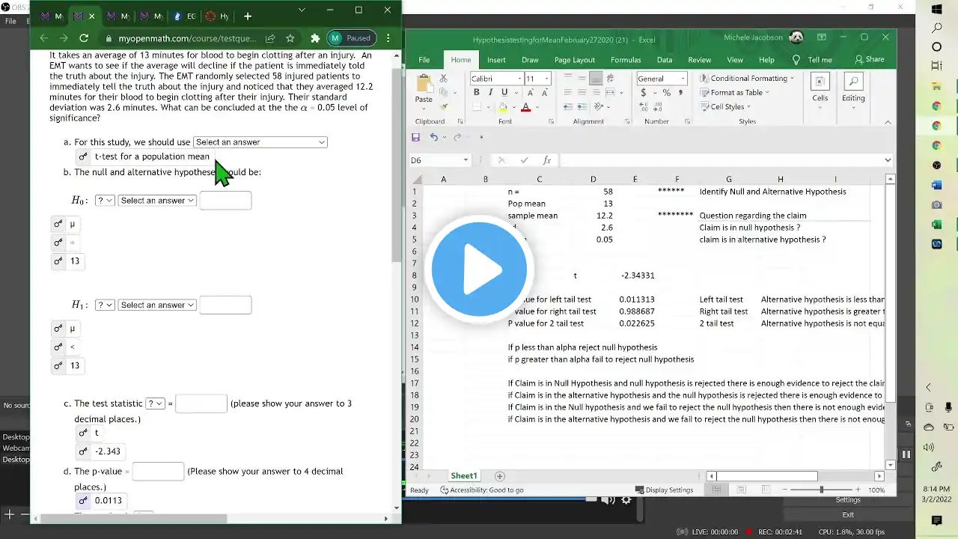Apply Bold formatting in Excel ribbon

pos(476,92)
